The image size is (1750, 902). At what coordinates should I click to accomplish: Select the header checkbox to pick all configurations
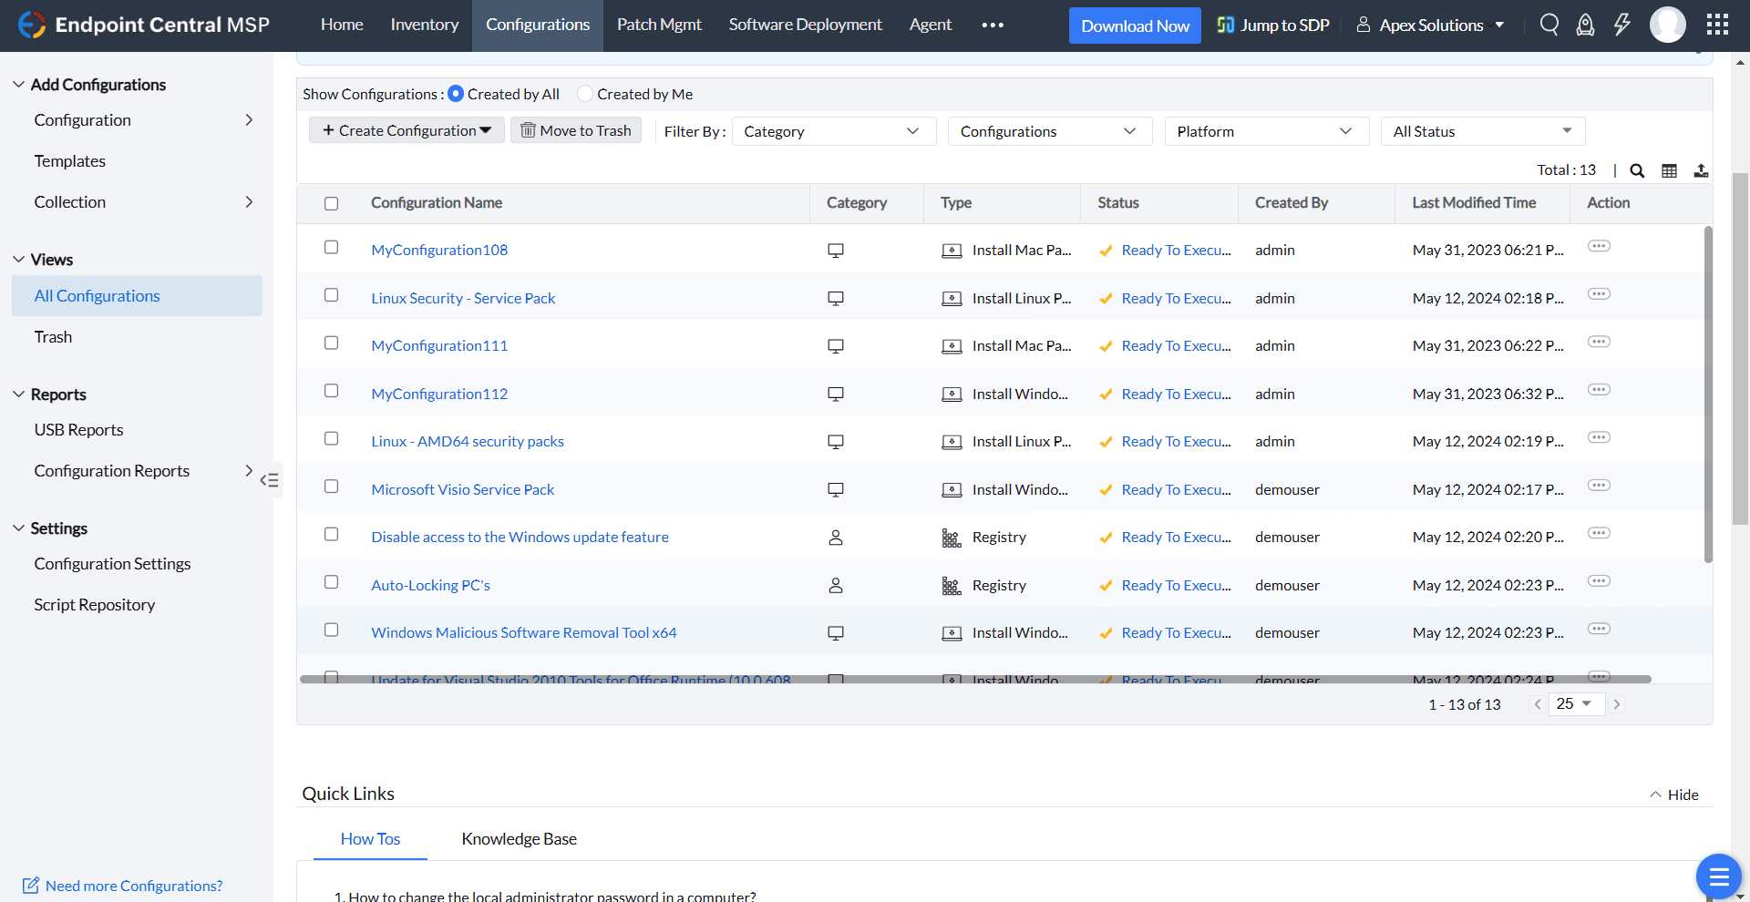click(x=331, y=203)
